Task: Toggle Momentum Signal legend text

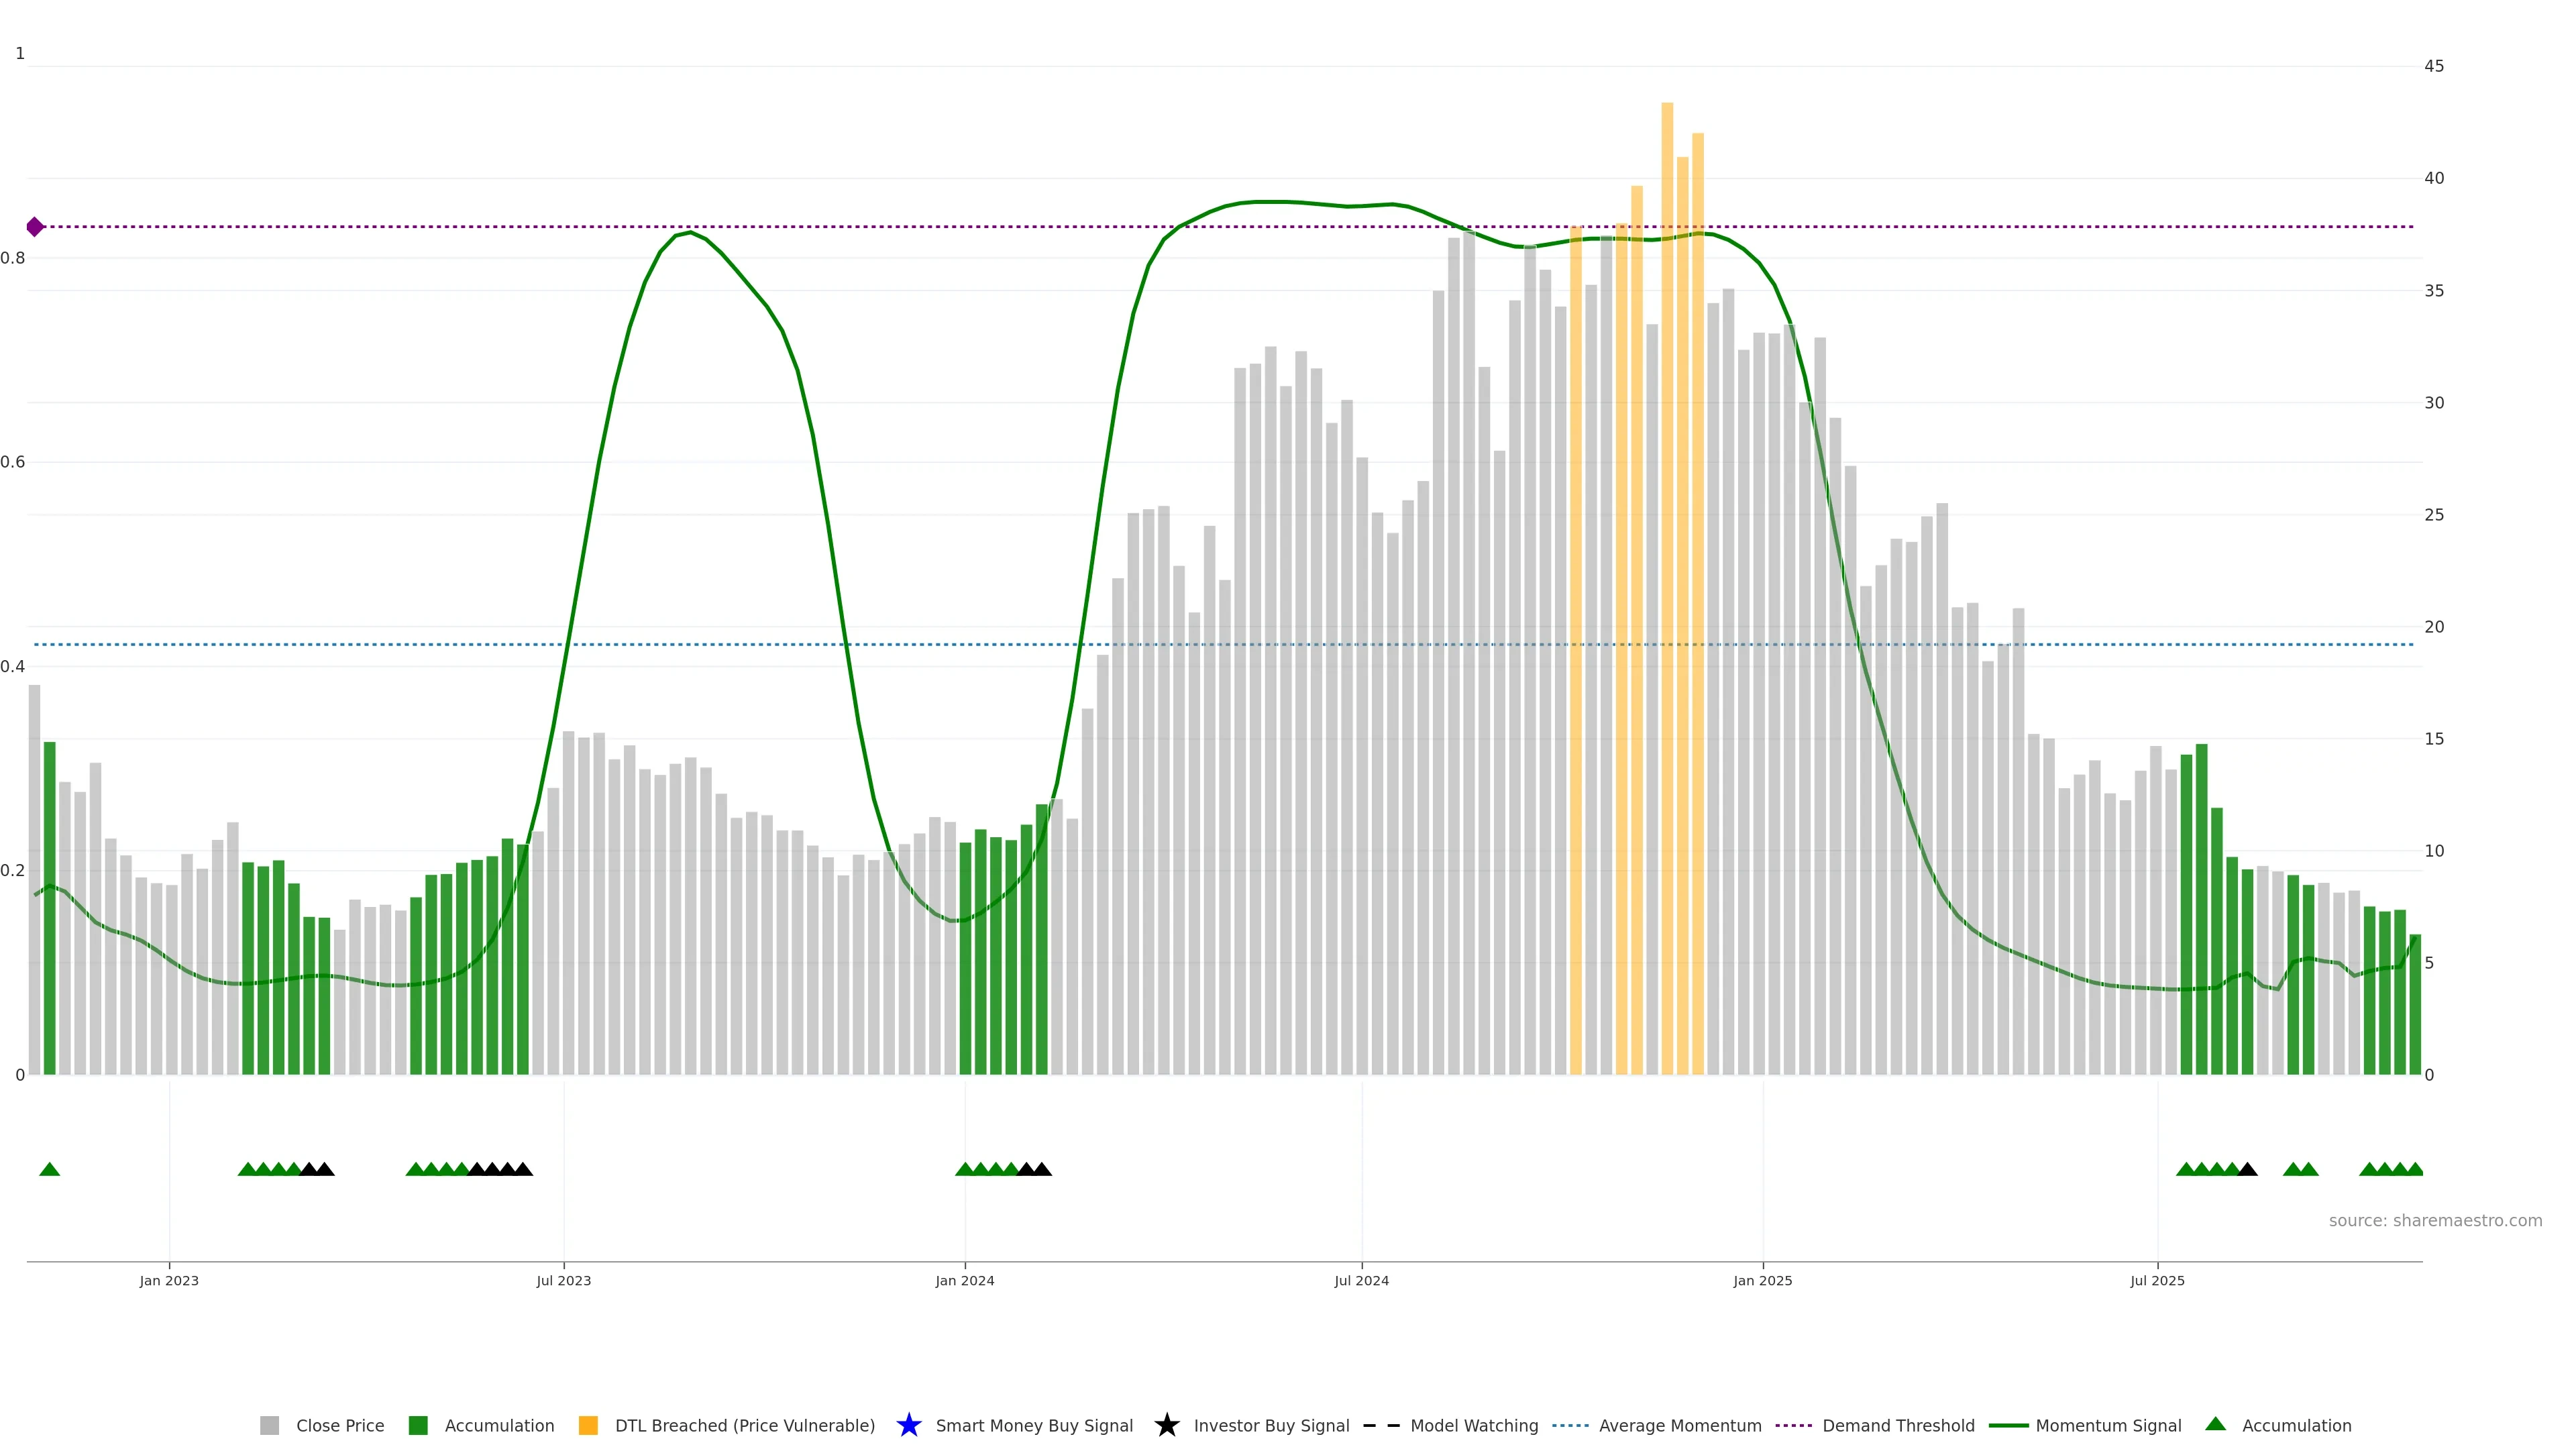Action: click(2108, 1425)
